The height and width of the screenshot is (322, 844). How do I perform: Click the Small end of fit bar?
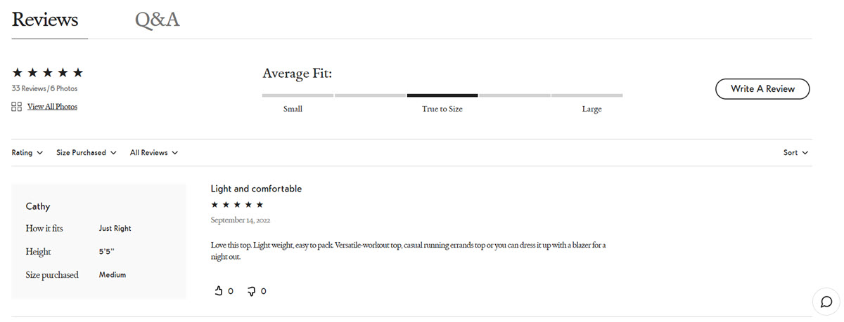click(298, 95)
